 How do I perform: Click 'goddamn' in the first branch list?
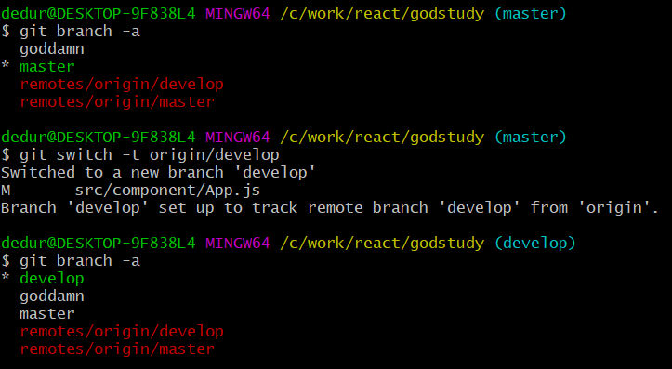pos(52,49)
